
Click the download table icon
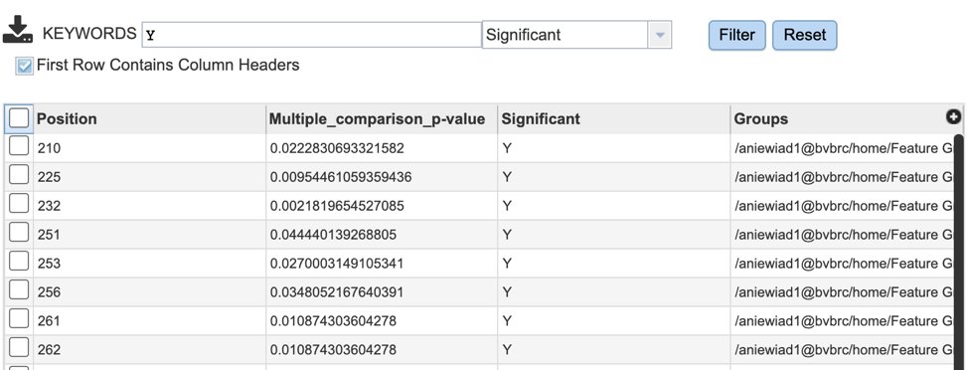coord(18,30)
